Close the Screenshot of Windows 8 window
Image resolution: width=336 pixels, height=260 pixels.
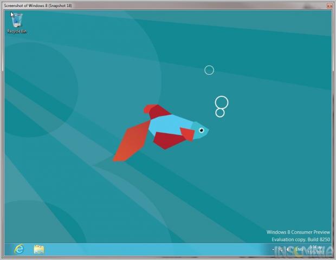329,6
